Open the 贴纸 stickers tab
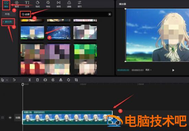 click(x=37, y=4)
